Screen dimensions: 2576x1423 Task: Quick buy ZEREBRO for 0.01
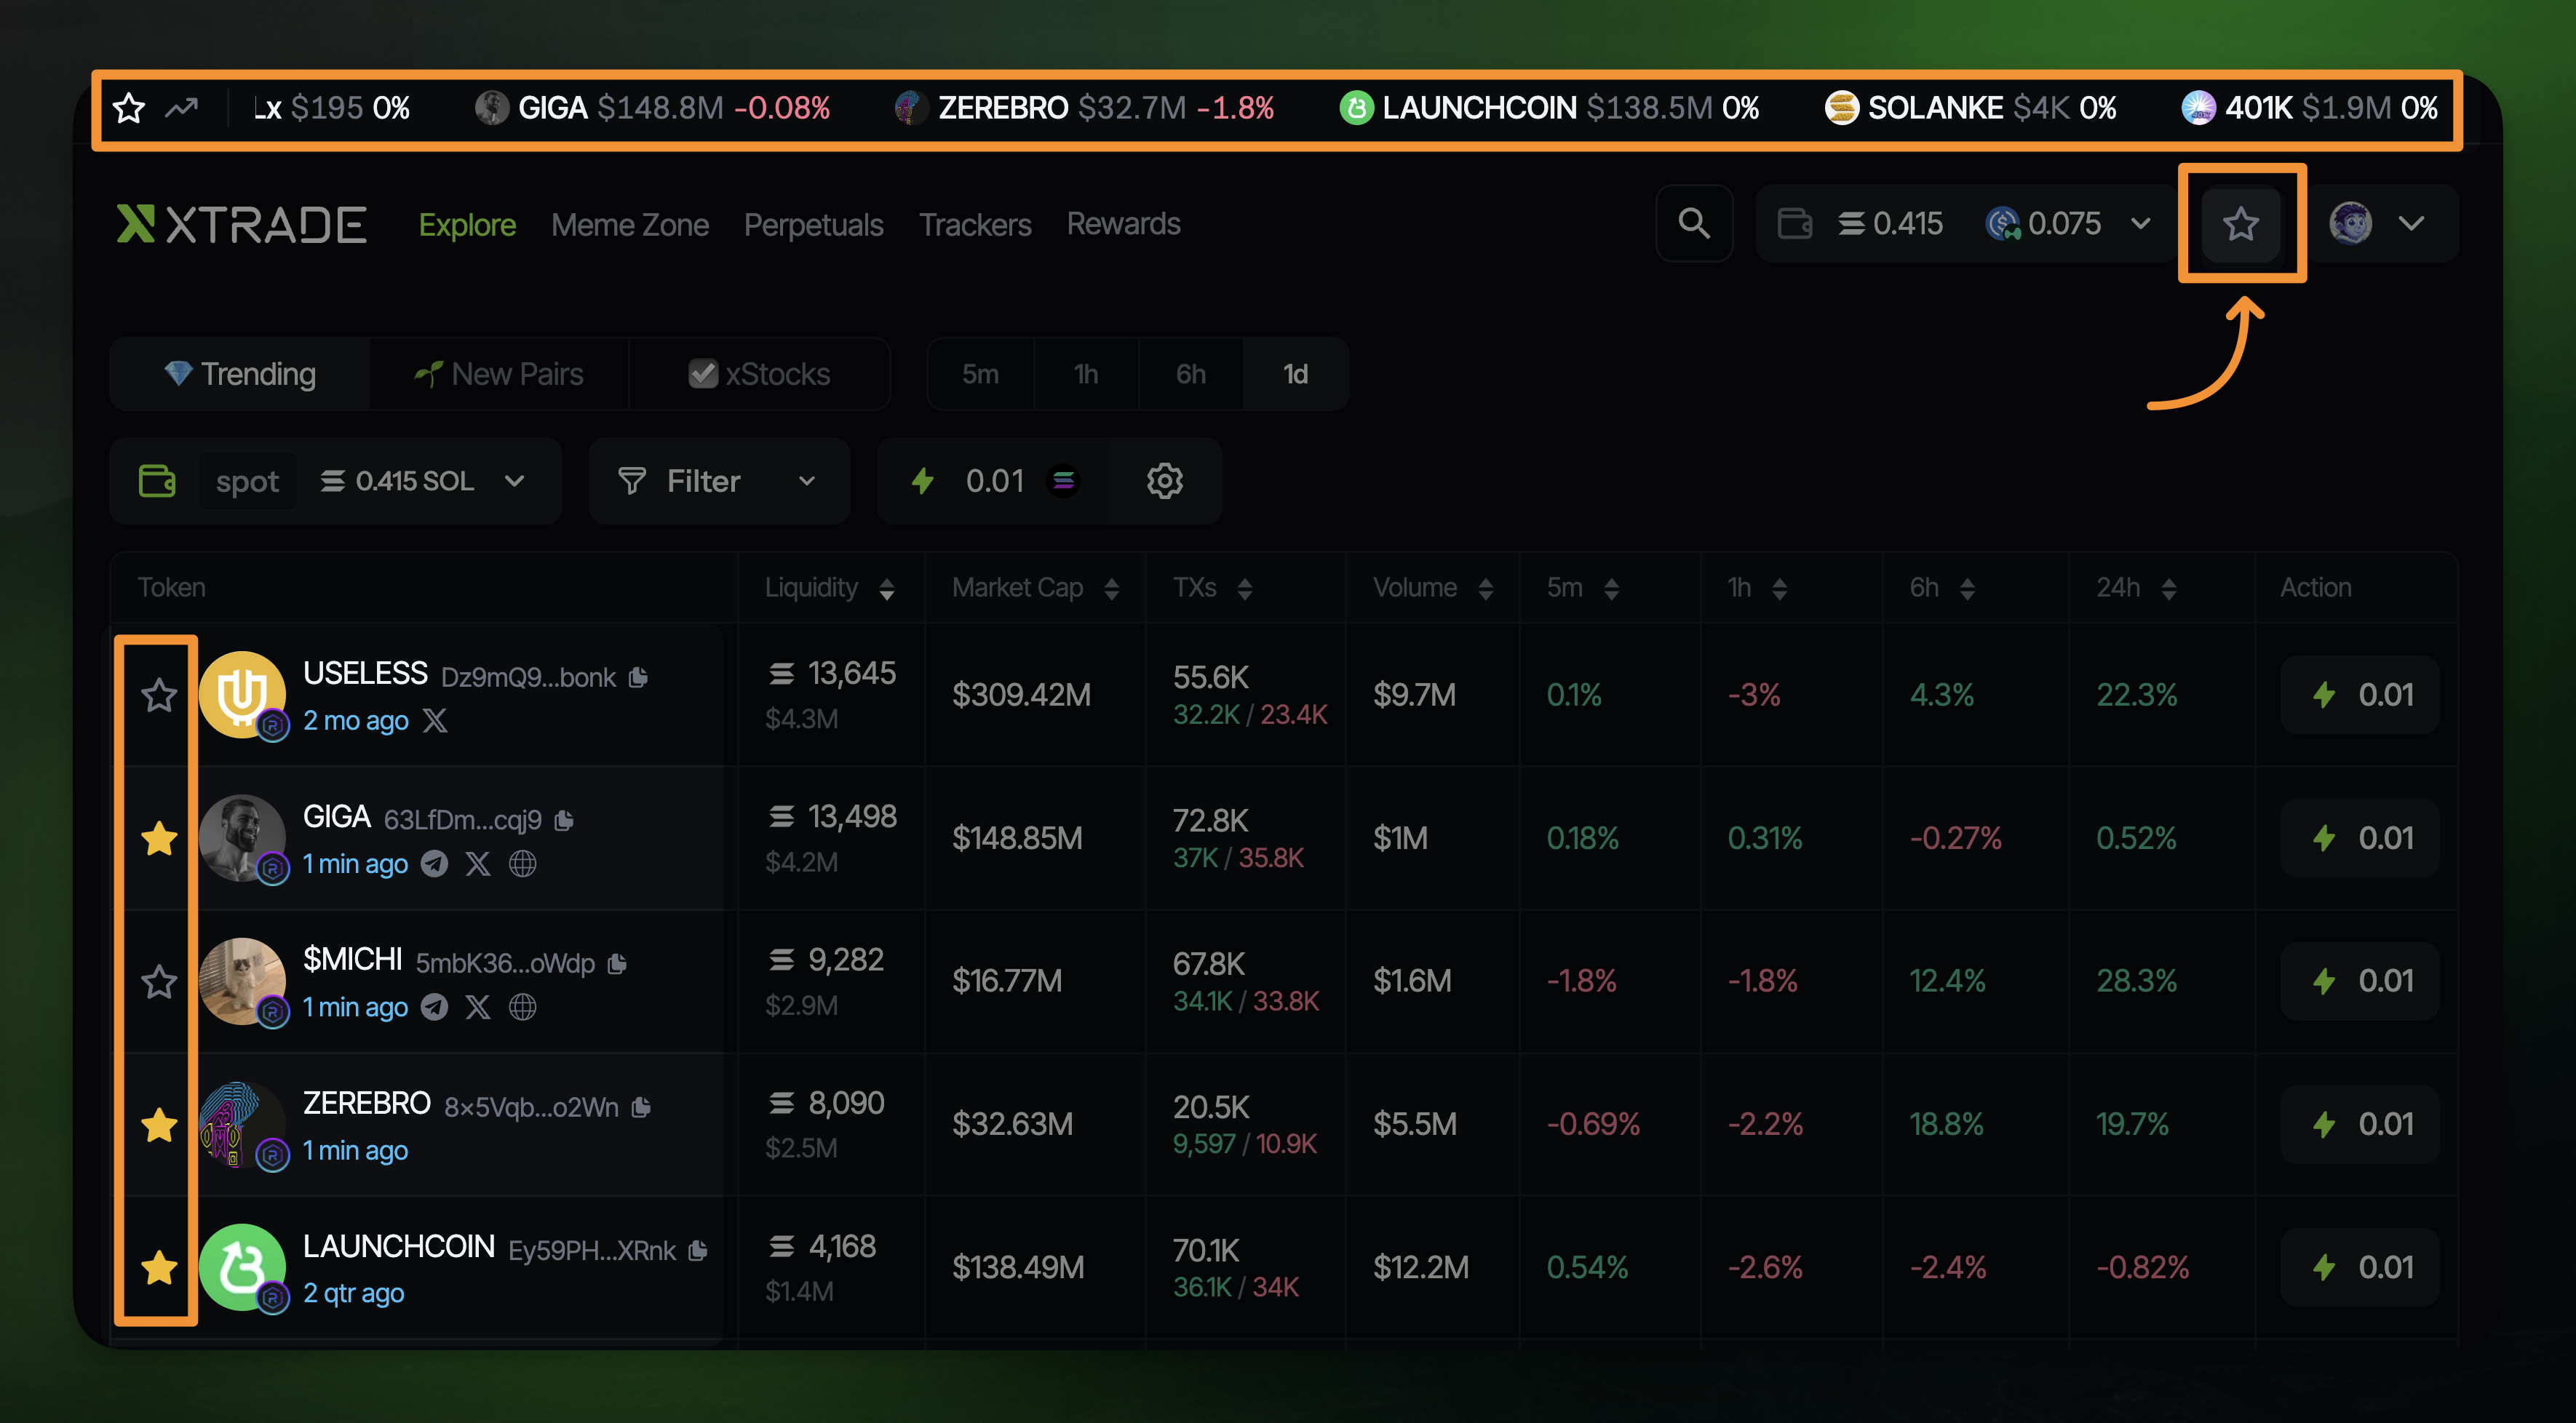click(x=2359, y=1124)
